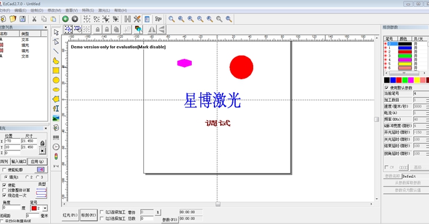
Task: Select fill radio option 2
Action: [27, 177]
